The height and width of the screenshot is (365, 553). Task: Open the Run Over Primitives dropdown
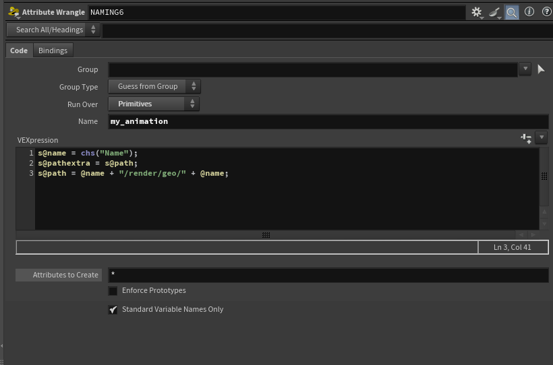pos(154,104)
